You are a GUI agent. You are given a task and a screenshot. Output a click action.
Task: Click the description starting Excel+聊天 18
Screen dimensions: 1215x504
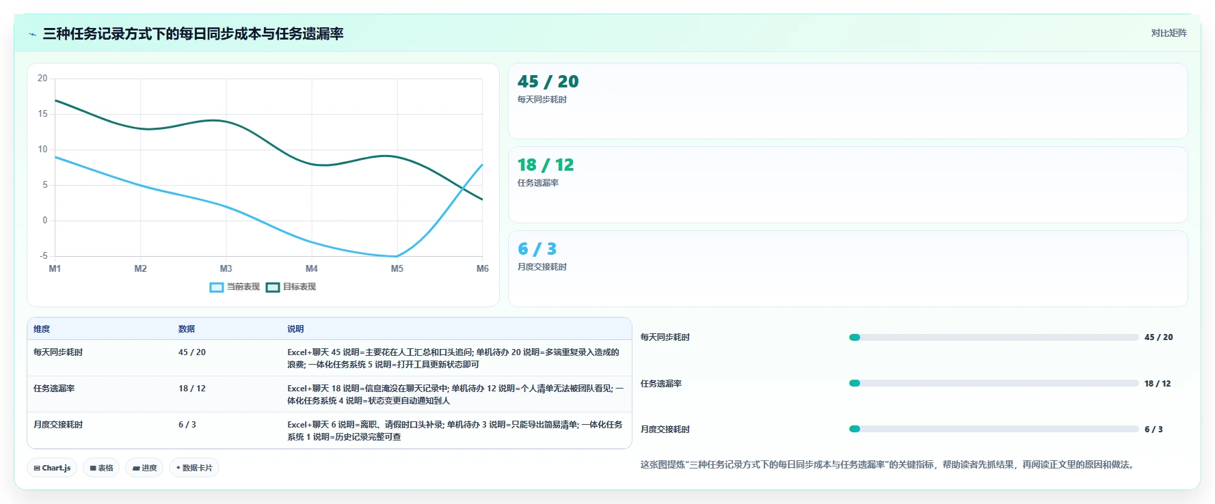click(x=455, y=395)
